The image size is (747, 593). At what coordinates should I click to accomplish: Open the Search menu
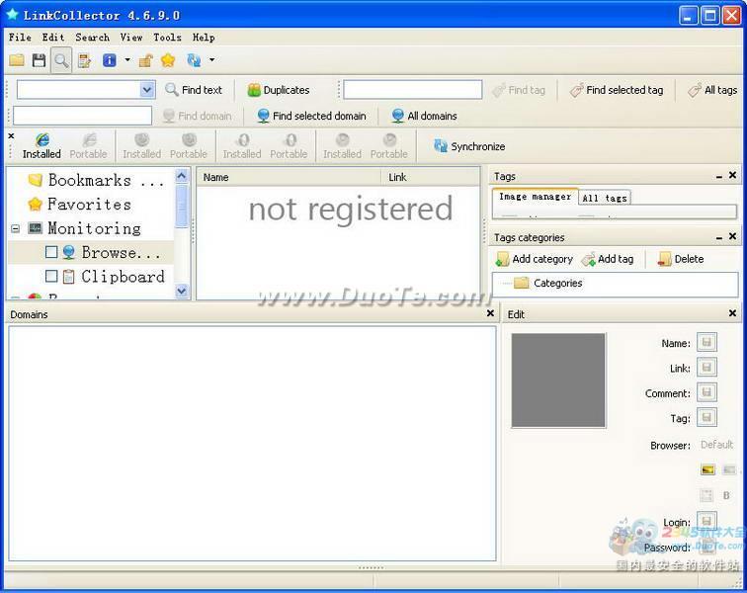[x=92, y=38]
